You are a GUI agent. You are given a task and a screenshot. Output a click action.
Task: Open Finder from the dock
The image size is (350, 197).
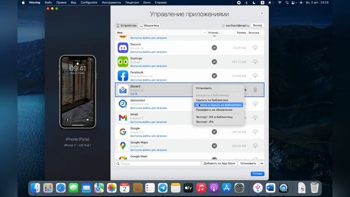click(35, 188)
